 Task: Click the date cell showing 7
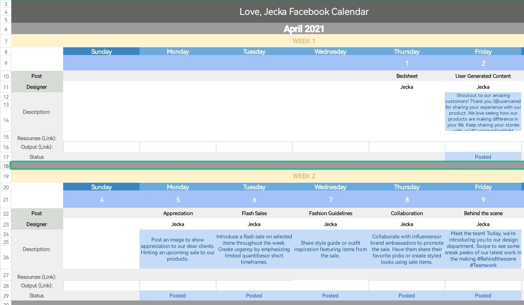click(330, 200)
